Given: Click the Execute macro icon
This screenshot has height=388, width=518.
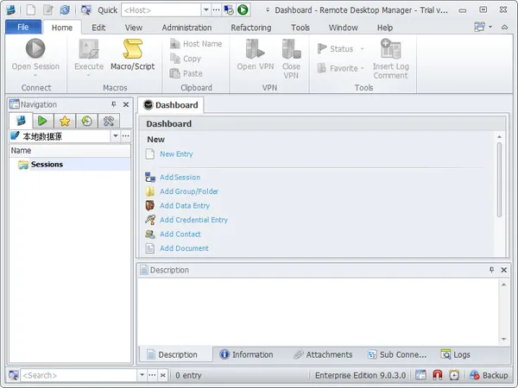Looking at the screenshot, I should [x=89, y=49].
